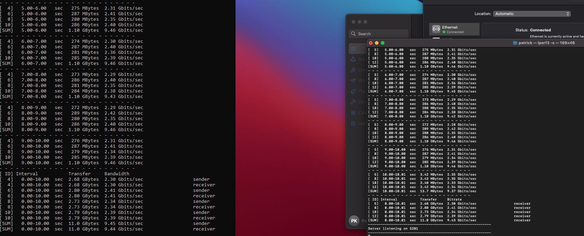Image resolution: width=584 pixels, height=236 pixels.
Task: Click '289 MBytes' in left terminal 8.00-9.00 rows
Action: pyautogui.click(x=85, y=113)
